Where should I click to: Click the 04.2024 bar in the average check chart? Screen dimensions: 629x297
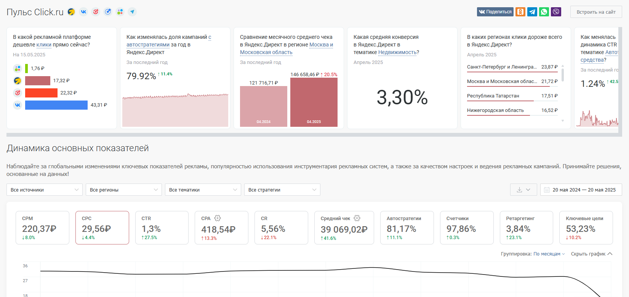coord(264,106)
